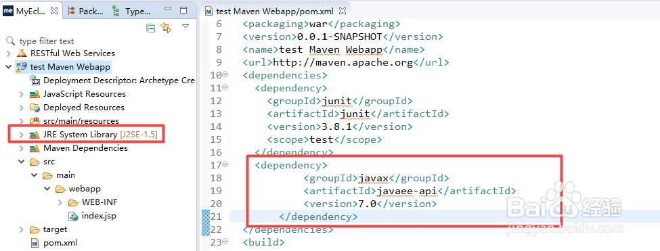Click test Maven Webapp project icon

21,67
